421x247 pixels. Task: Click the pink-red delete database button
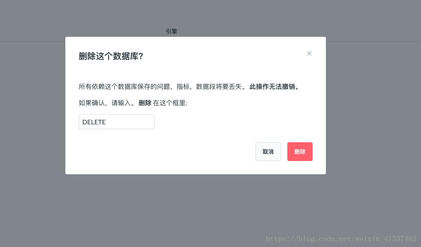point(300,152)
